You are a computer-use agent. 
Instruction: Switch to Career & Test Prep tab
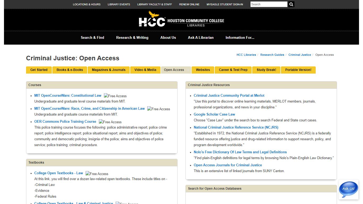[233, 70]
